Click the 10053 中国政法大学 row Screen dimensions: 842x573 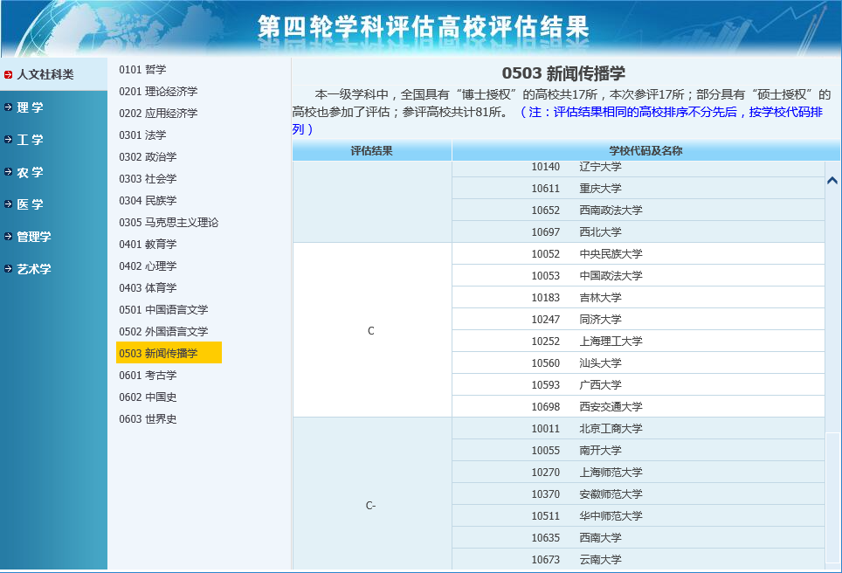[x=638, y=275]
